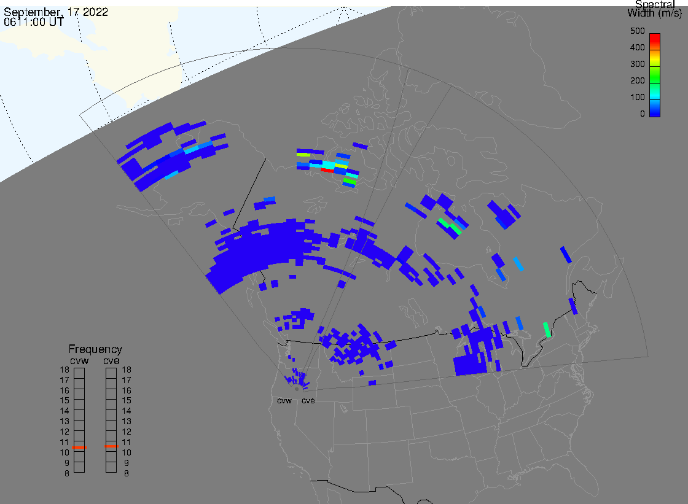The width and height of the screenshot is (688, 504).
Task: Select the 0 label on color scale
Action: [643, 114]
